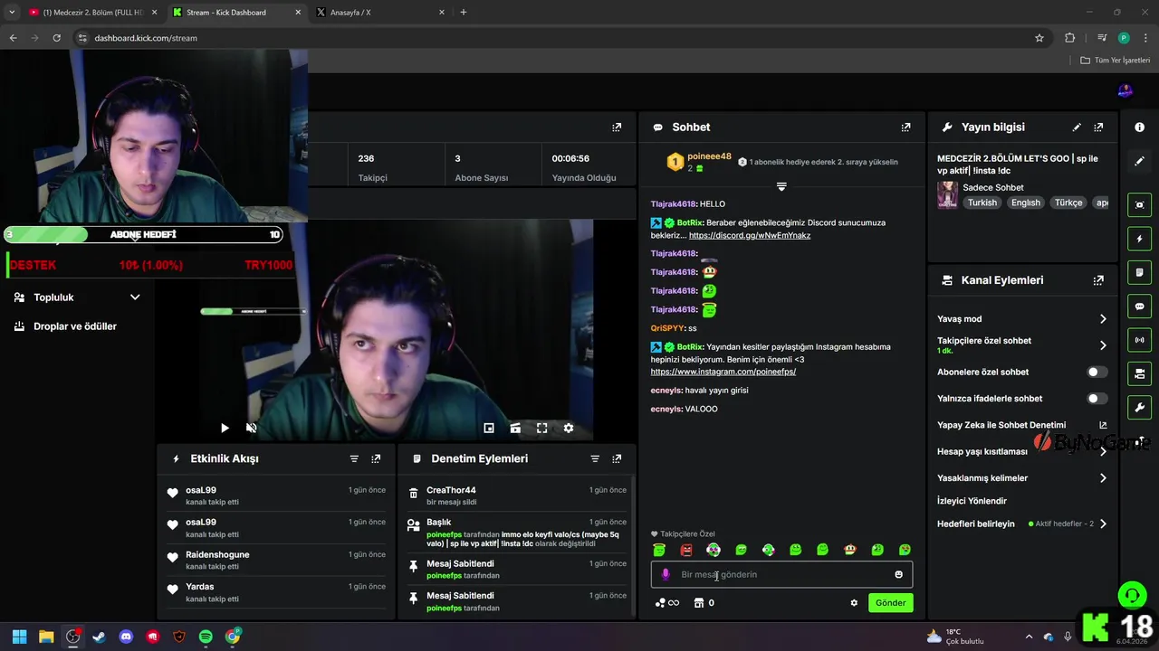
Task: Pop out the Yayın bilgisi panel
Action: coord(1098,127)
